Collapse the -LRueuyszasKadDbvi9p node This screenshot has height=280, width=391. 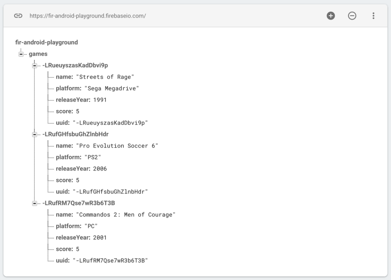coord(34,65)
